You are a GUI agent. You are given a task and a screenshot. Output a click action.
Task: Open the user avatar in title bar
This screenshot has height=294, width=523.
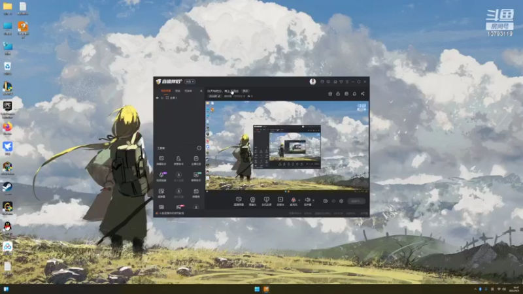312,82
